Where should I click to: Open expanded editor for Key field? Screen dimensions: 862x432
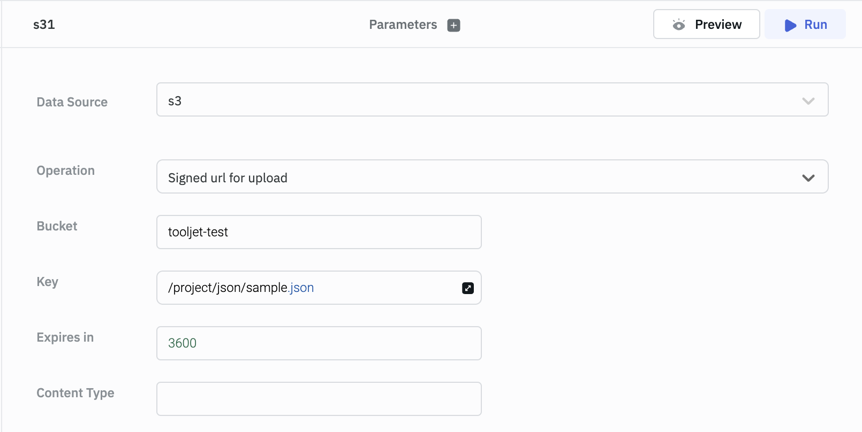tap(468, 288)
